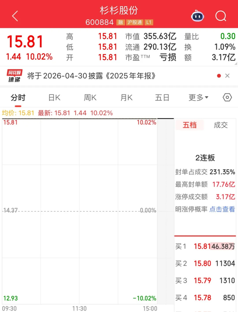
Task: Switch to 月K tab
Action: 126,98
